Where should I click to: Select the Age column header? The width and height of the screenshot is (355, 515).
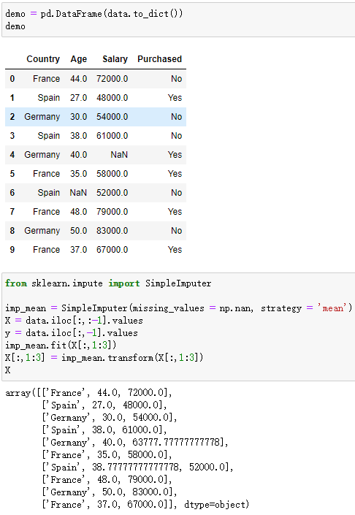coord(78,59)
